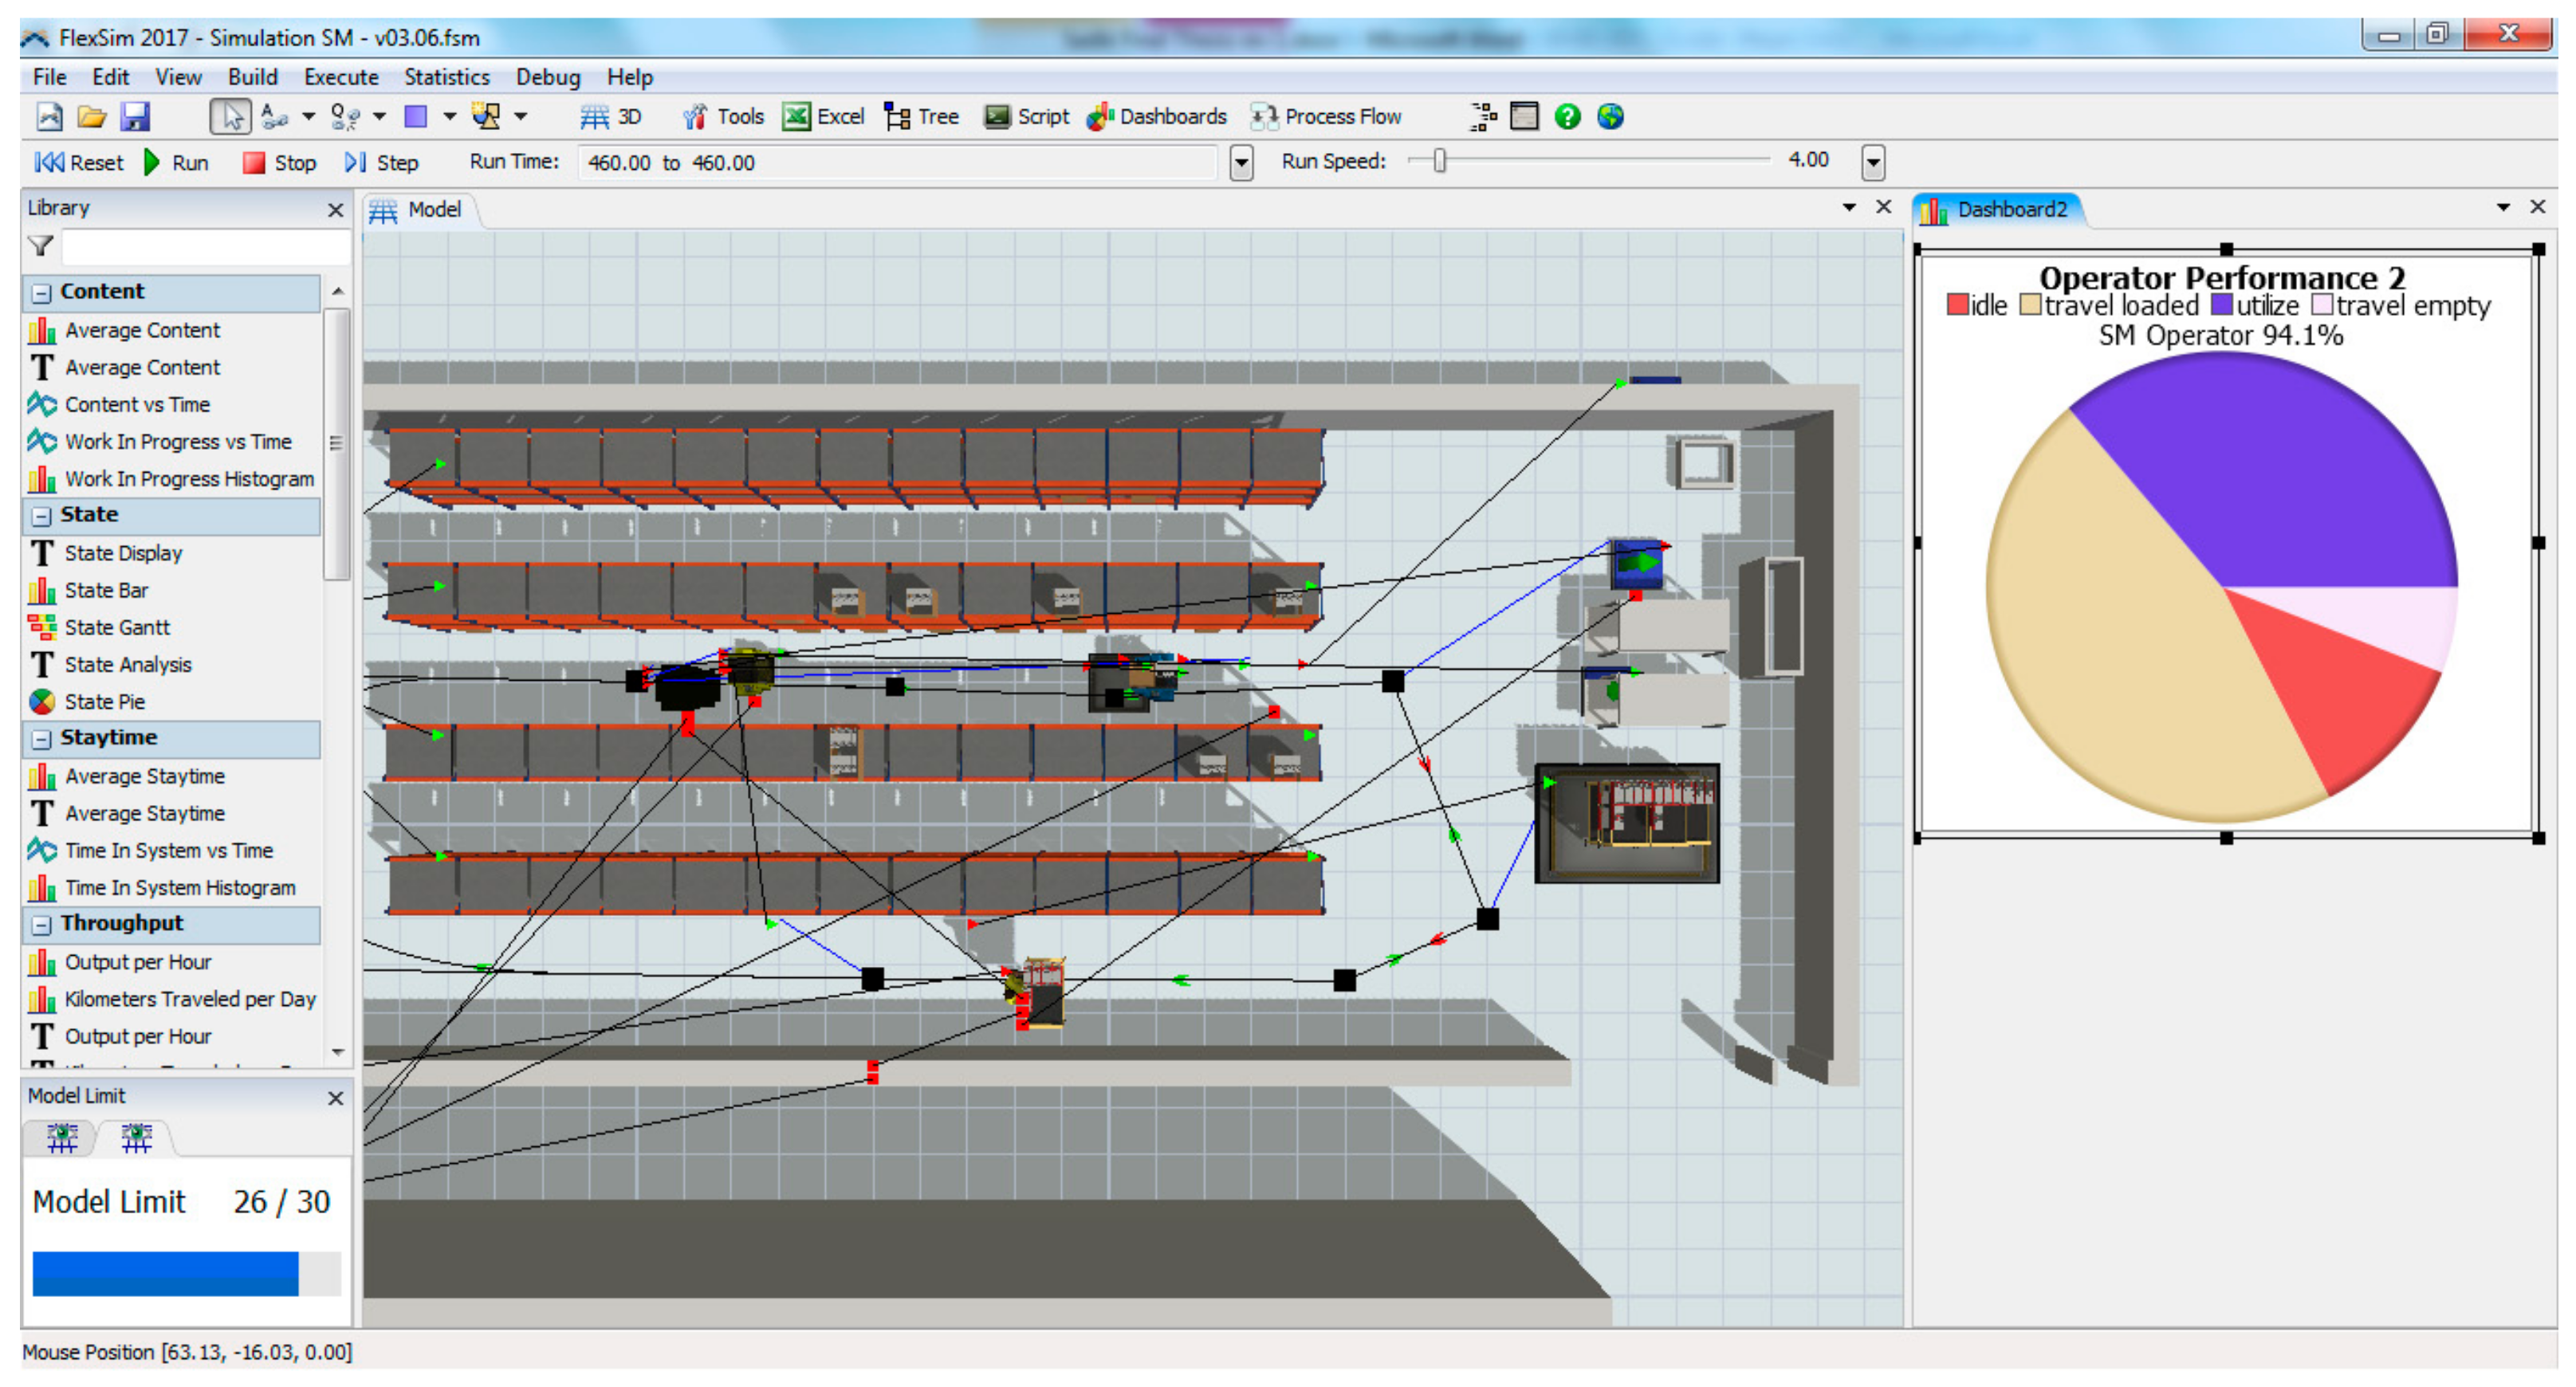Screen dimensions: 2576x1387
Task: Open the Script console
Action: [x=1026, y=117]
